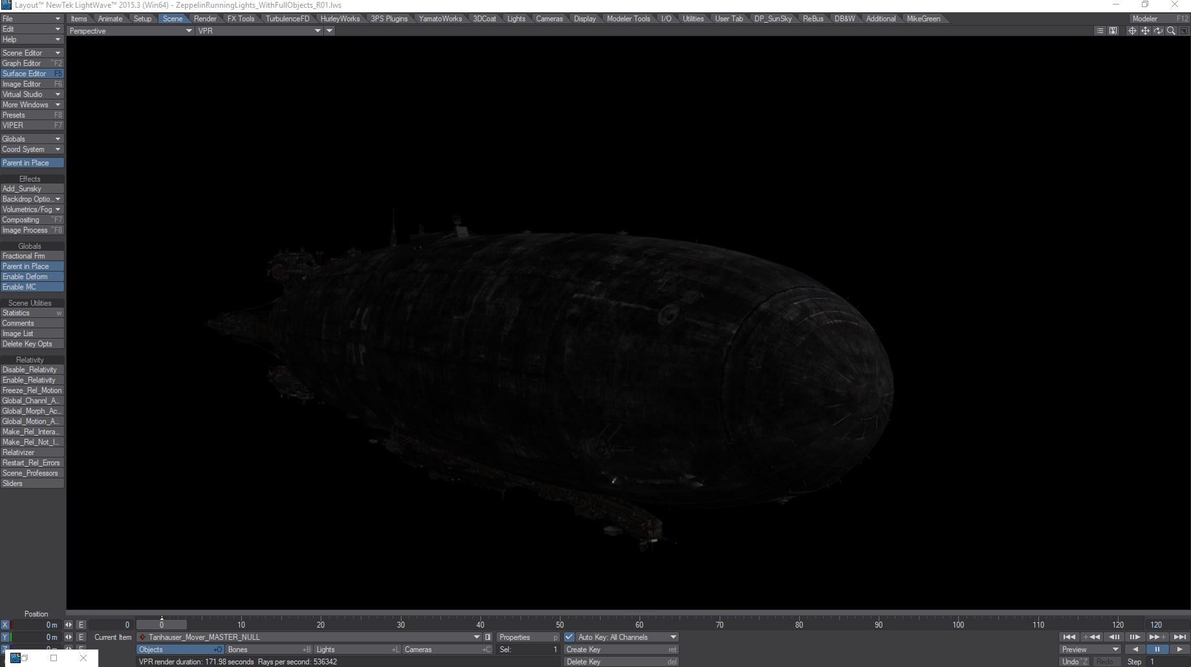Switch to the Render tab

pyautogui.click(x=205, y=19)
